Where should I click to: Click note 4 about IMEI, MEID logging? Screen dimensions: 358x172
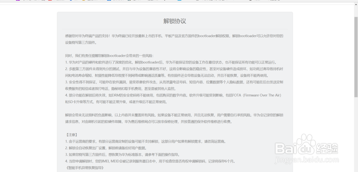coord(150,161)
